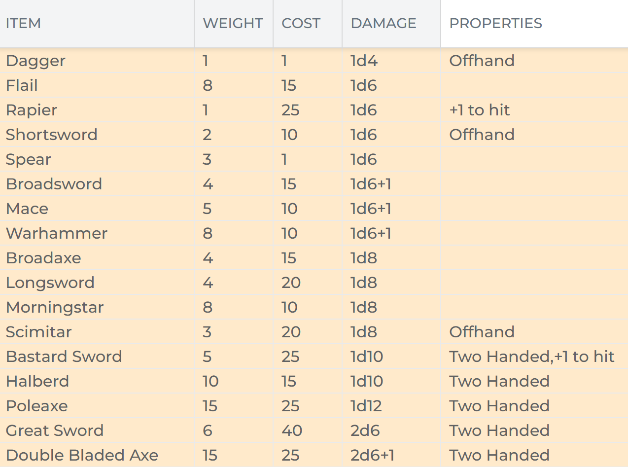Sort by the WEIGHT column header
The height and width of the screenshot is (467, 628).
(233, 23)
